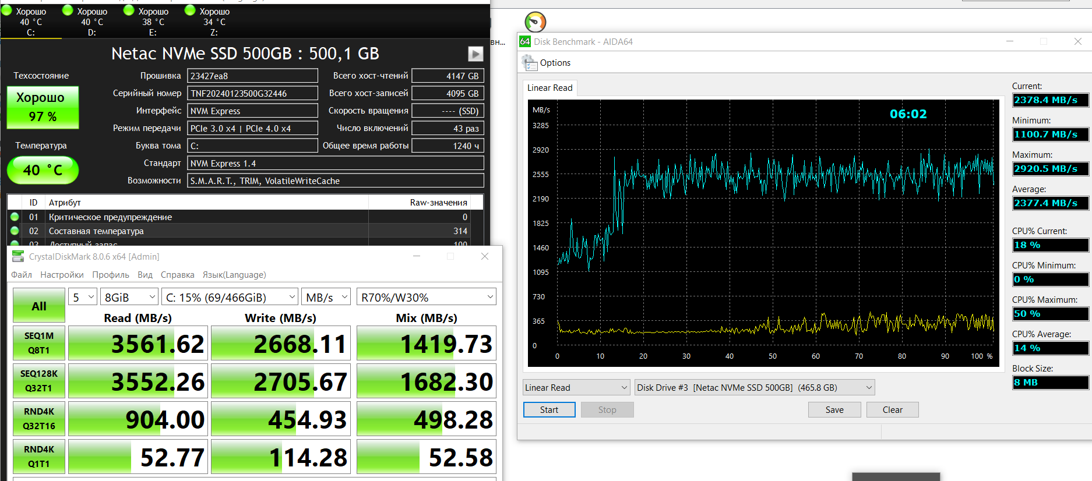Click power-on count value '43 раз'
The height and width of the screenshot is (481, 1092).
(448, 128)
